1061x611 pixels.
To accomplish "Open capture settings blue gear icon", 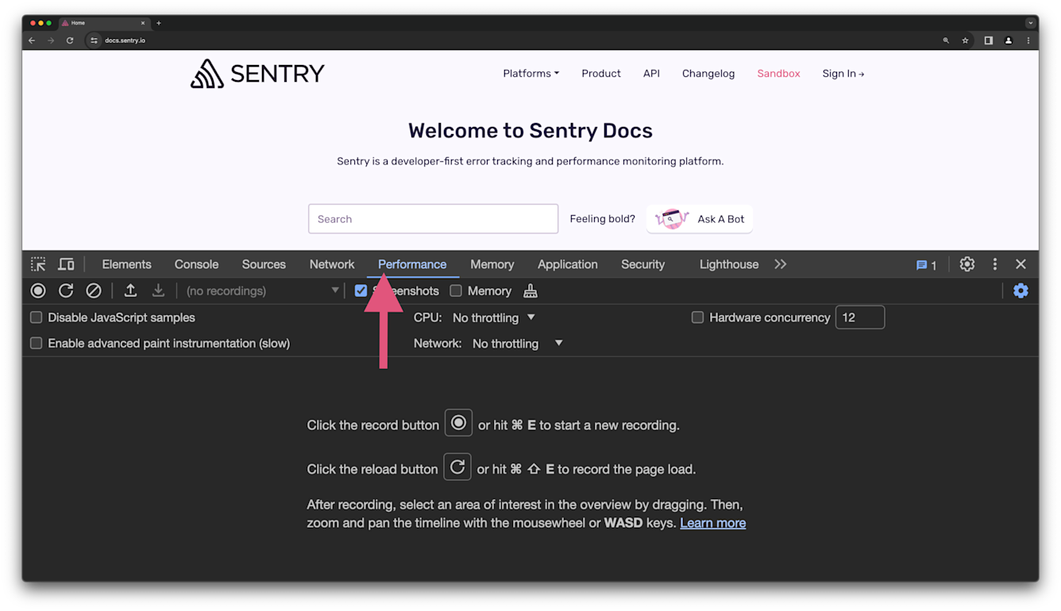I will (x=1020, y=290).
